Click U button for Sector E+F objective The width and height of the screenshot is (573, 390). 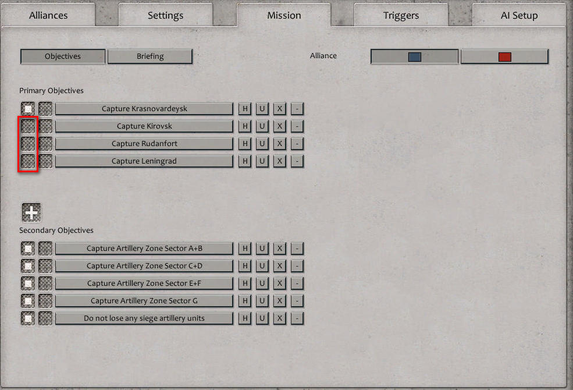coord(262,283)
